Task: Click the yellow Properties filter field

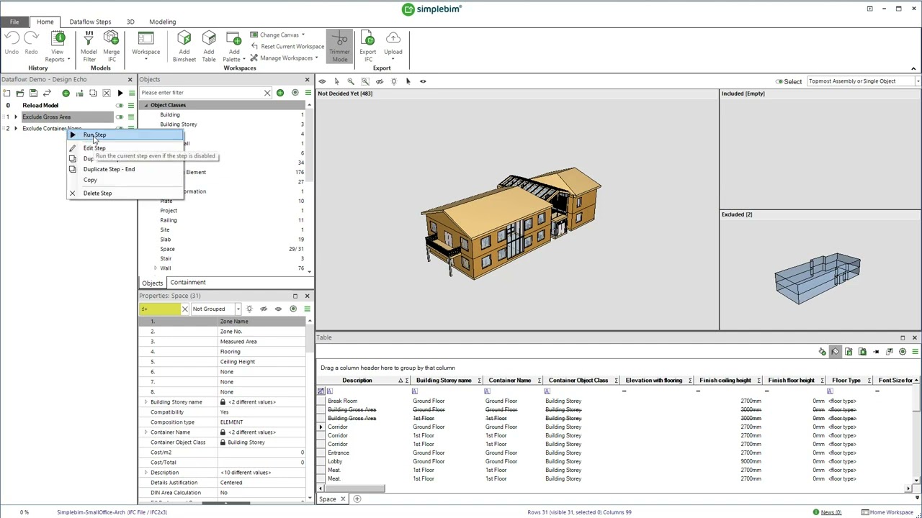Action: 159,309
